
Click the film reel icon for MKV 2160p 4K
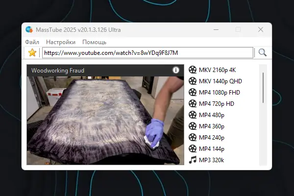[x=193, y=70]
